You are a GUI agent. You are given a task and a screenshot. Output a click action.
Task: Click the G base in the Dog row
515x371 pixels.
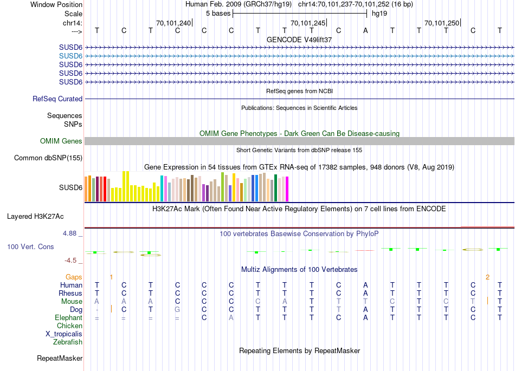[177, 310]
